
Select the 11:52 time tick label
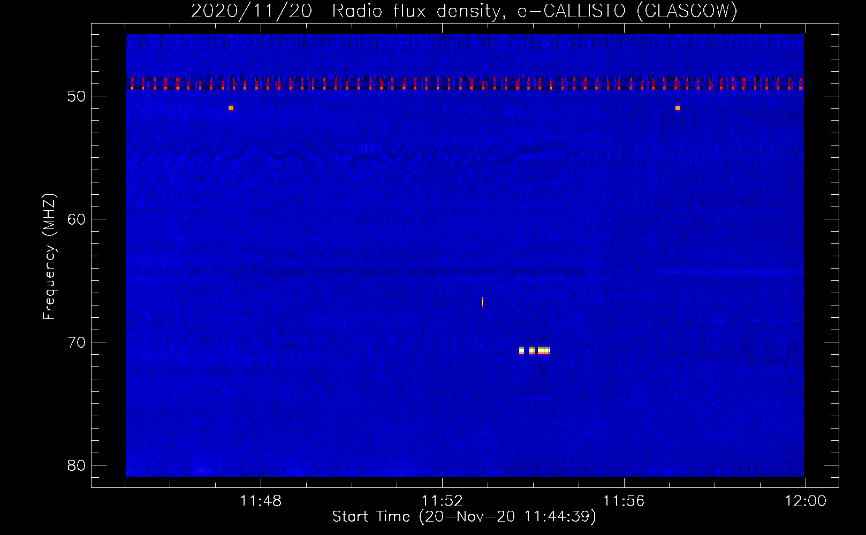[x=442, y=501]
